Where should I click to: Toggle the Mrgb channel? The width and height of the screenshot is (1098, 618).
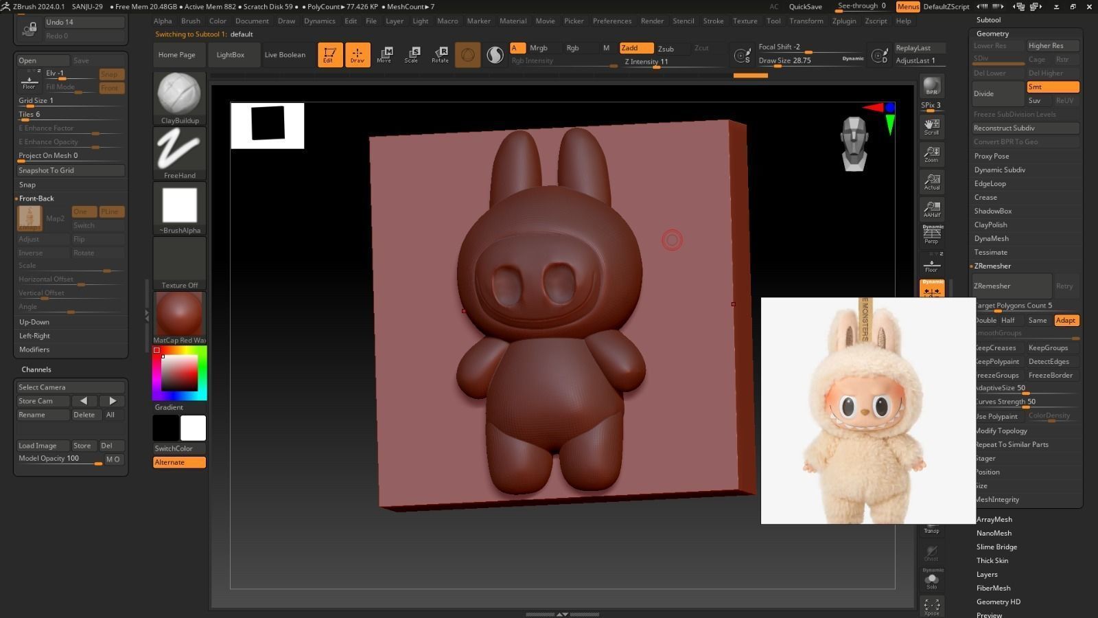coord(539,48)
